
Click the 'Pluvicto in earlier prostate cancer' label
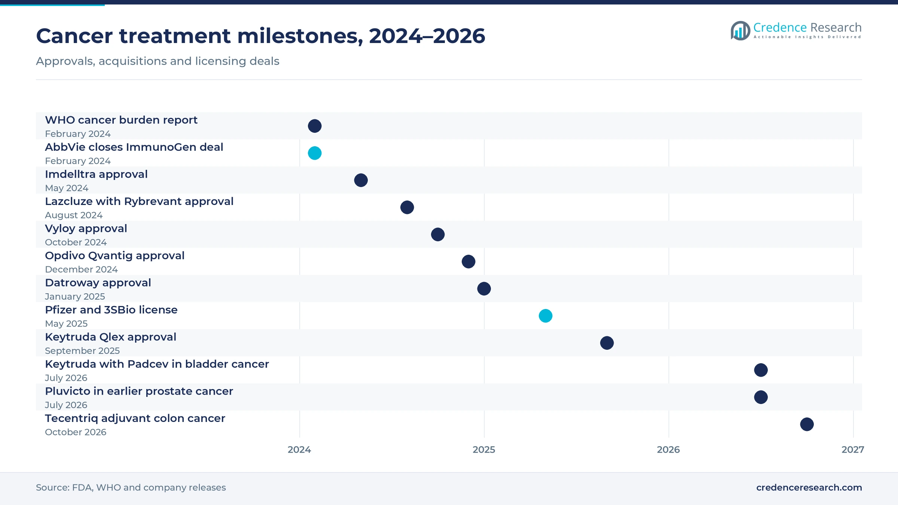[139, 391]
